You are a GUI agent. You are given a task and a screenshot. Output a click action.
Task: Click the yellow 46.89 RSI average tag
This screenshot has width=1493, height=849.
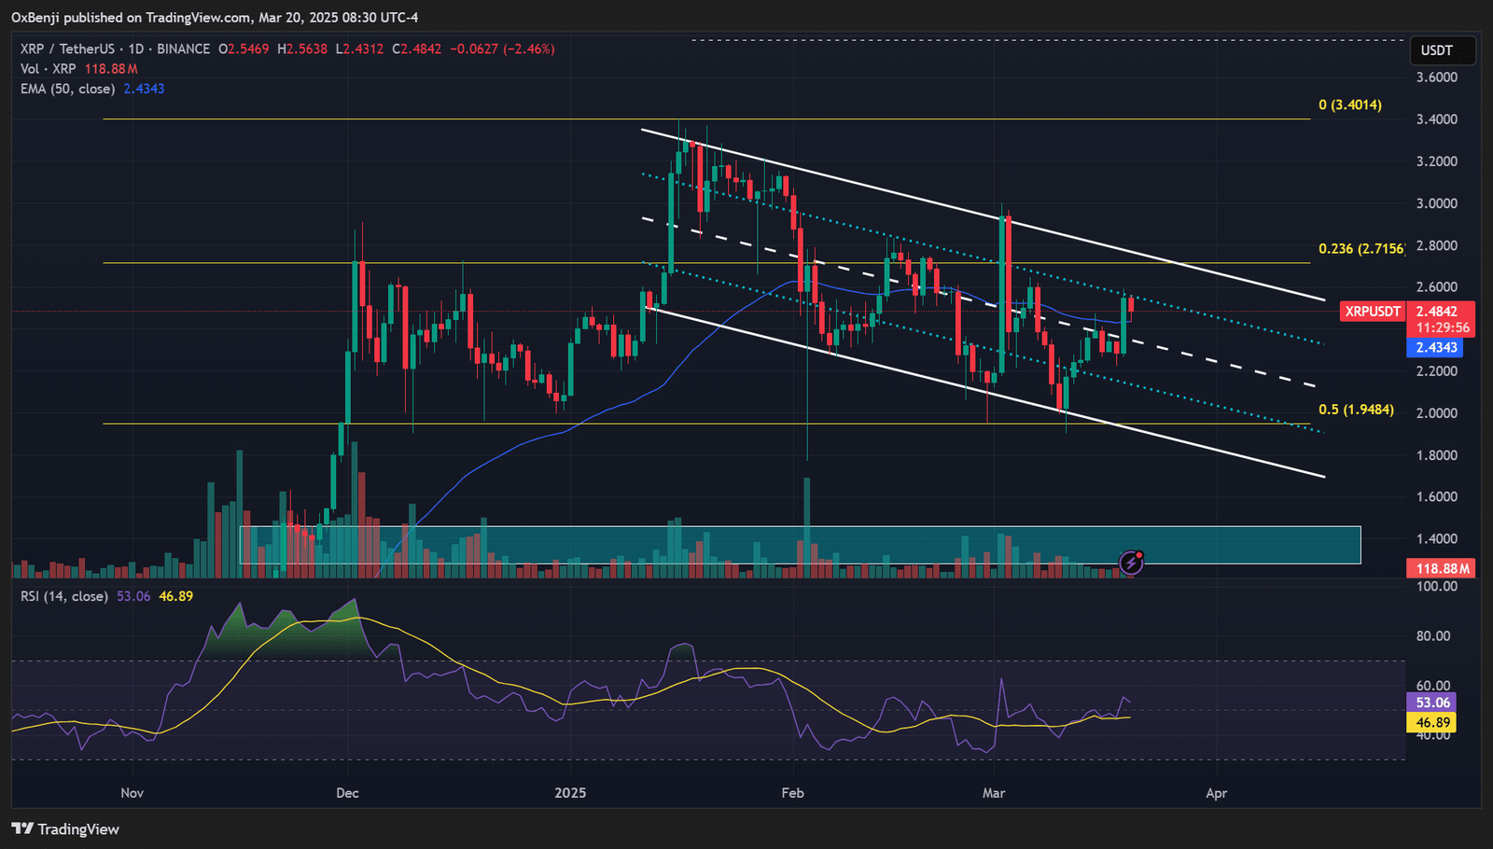1431,722
